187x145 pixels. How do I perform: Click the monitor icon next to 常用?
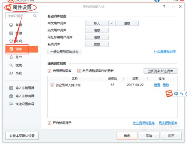[11, 25]
